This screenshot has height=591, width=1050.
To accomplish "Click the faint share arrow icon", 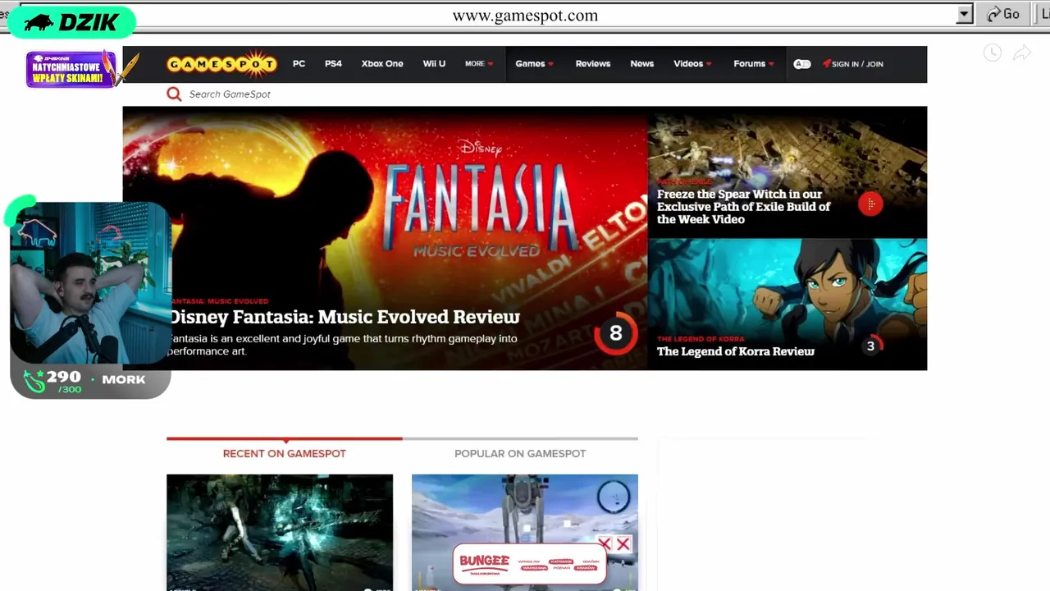I will coord(1022,53).
